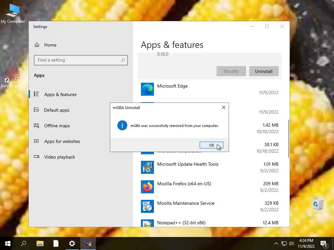Select Mozilla Firefox (x64 en-US) entry

(184, 184)
